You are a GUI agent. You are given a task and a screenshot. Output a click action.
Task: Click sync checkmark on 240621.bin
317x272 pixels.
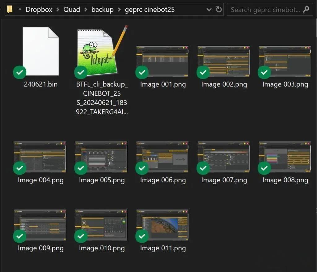20,72
